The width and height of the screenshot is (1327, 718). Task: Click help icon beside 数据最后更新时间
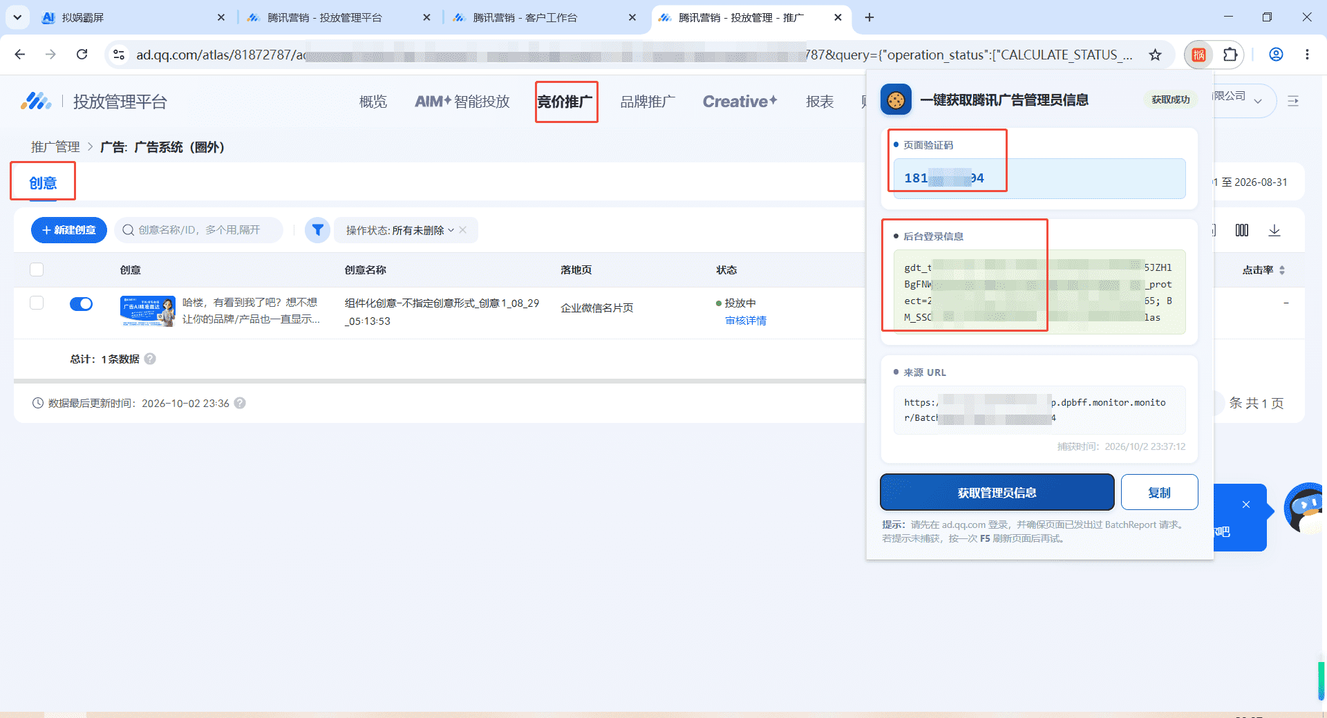[x=240, y=403]
